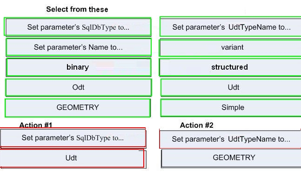The height and width of the screenshot is (177, 301).
Task: Click the UdtTypeName box under Action #2
Action: (230, 139)
